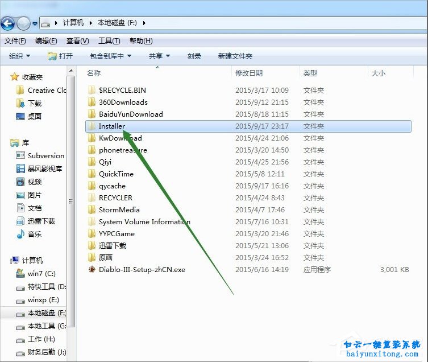Select the 360Downloads folder icon
The image size is (428, 362).
tap(92, 102)
